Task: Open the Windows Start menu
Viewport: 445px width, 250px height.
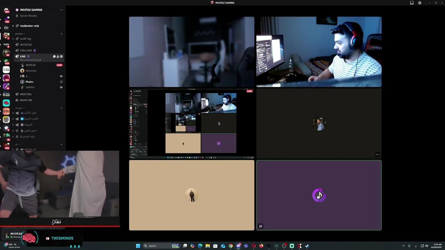Action: (x=138, y=246)
